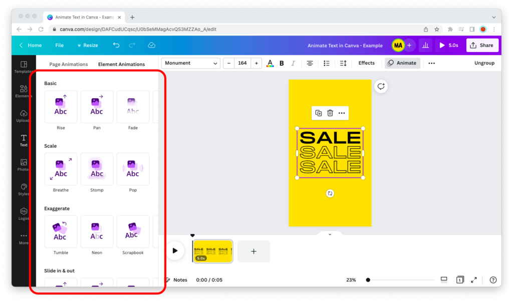Open the File menu

click(x=60, y=45)
